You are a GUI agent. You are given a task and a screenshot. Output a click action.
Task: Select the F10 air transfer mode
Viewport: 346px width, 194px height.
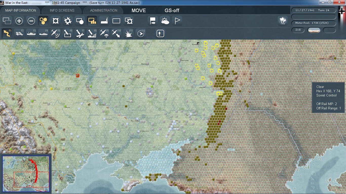point(116,33)
